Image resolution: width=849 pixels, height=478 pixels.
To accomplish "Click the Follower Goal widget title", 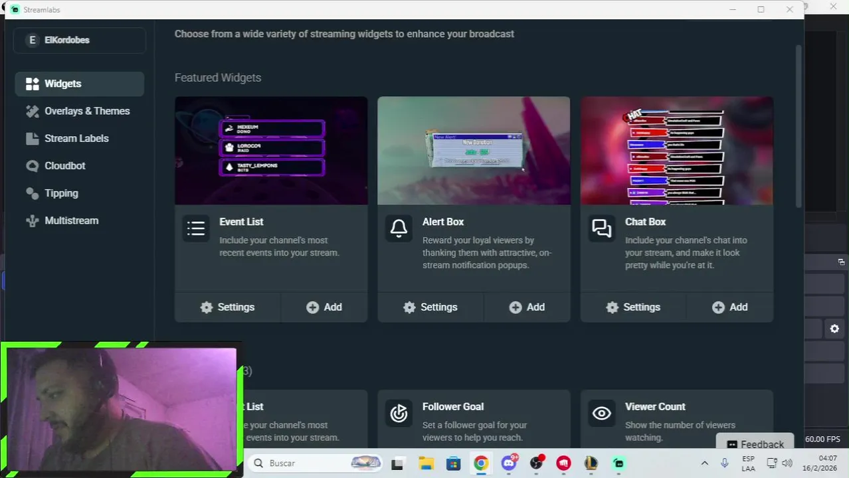I will 453,406.
